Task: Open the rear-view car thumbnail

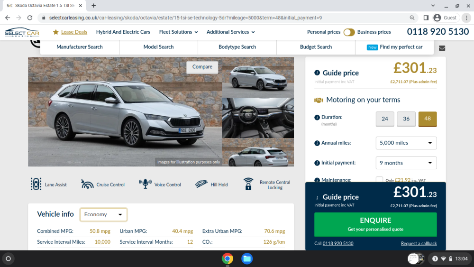Action: pyautogui.click(x=258, y=152)
